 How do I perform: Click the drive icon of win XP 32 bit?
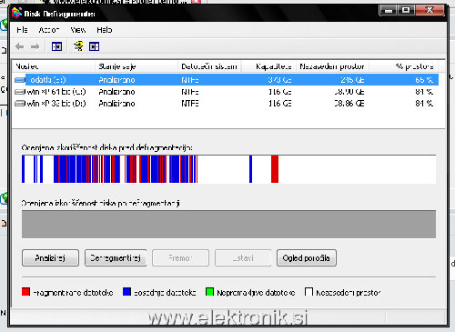click(x=20, y=104)
